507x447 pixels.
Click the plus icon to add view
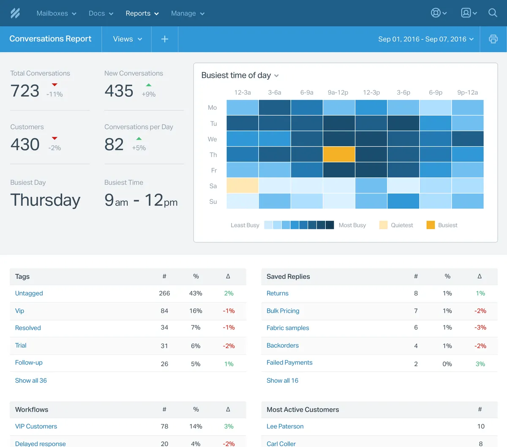165,39
